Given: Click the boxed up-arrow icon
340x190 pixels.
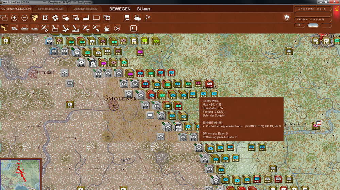Looking at the screenshot, I should 133,28.
